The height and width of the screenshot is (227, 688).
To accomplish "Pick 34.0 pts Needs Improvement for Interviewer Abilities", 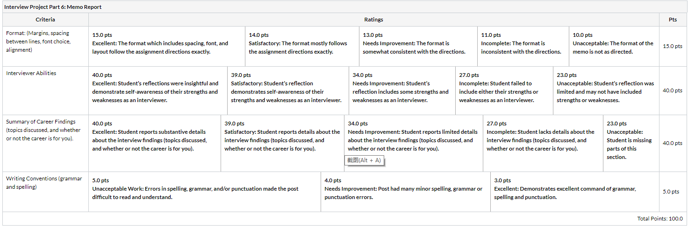I will [402, 91].
